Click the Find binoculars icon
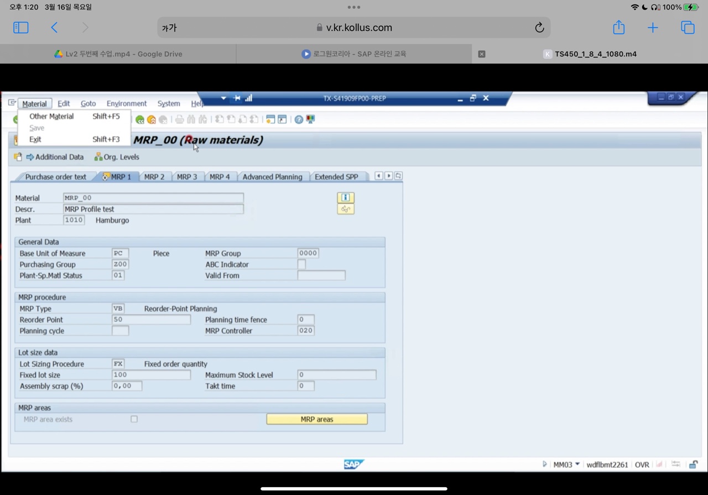Image resolution: width=708 pixels, height=495 pixels. [191, 119]
